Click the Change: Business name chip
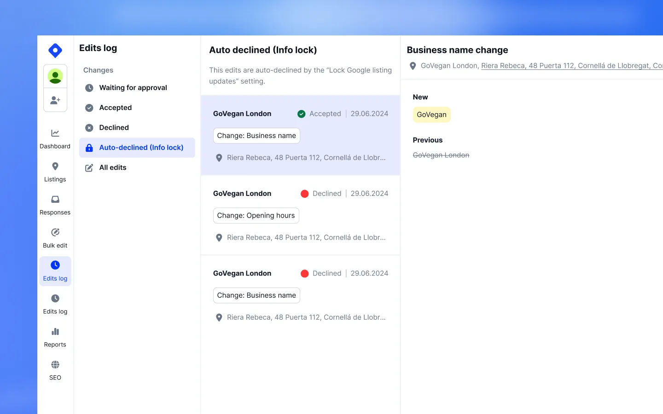 256,136
